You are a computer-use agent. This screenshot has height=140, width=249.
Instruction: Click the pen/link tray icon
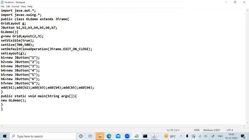[213, 136]
